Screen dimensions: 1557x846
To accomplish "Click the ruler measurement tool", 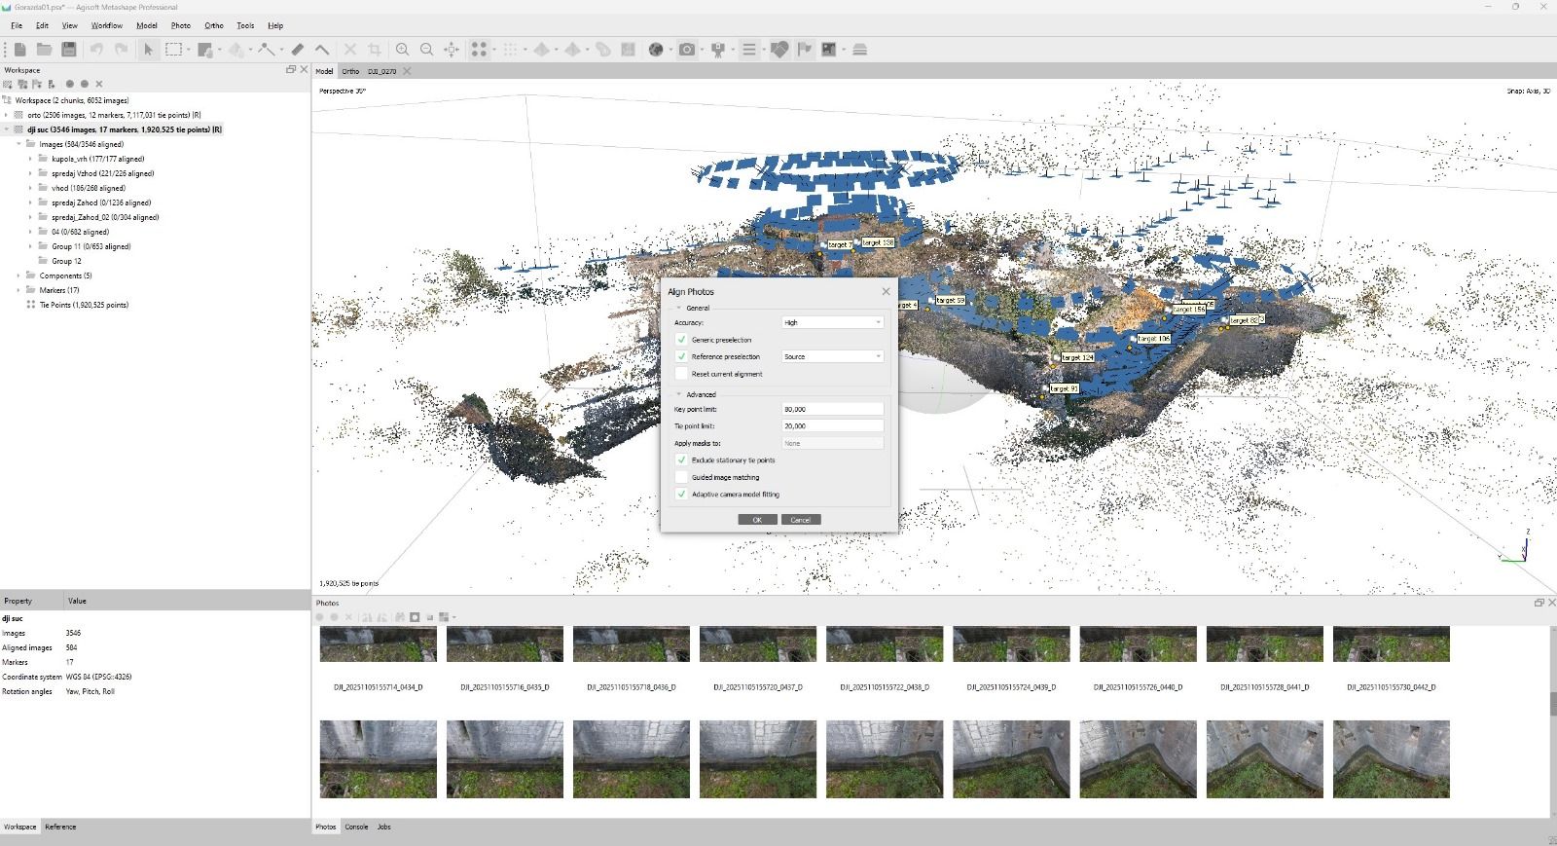I will [x=298, y=50].
